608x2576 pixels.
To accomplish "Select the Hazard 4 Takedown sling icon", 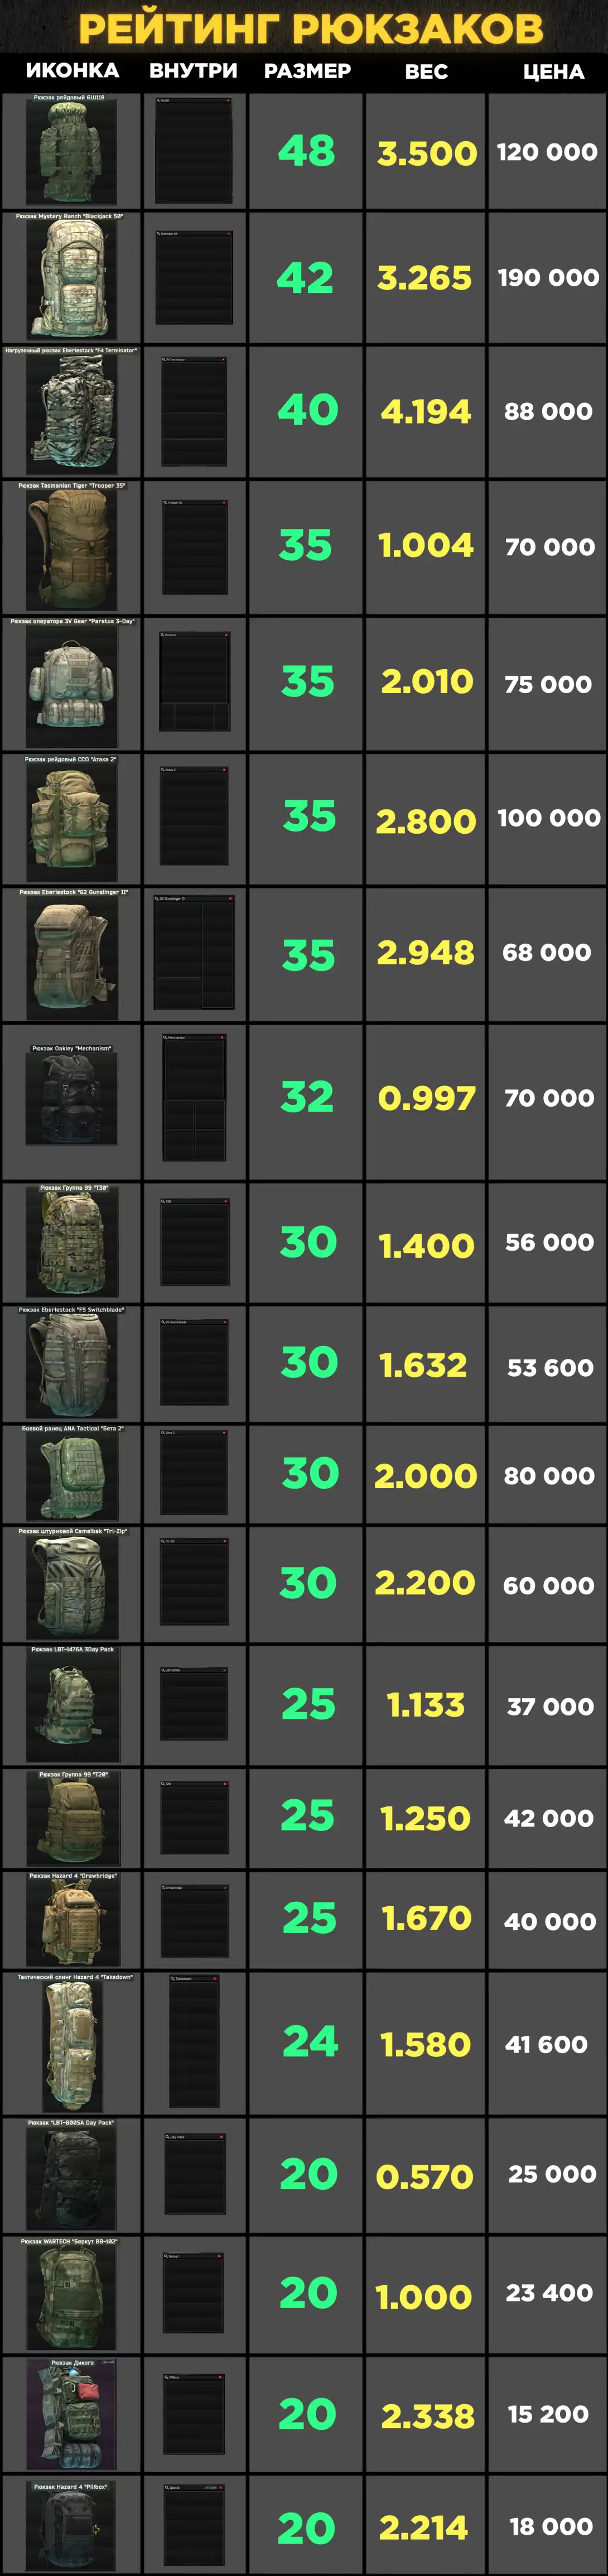I will point(72,2046).
